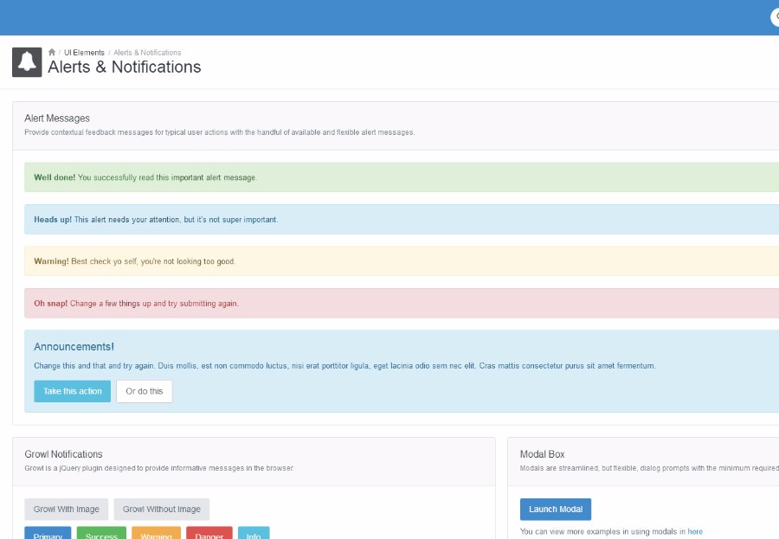Click the bell icon beside the page title
Viewport: 779px width, 539px height.
click(x=27, y=62)
